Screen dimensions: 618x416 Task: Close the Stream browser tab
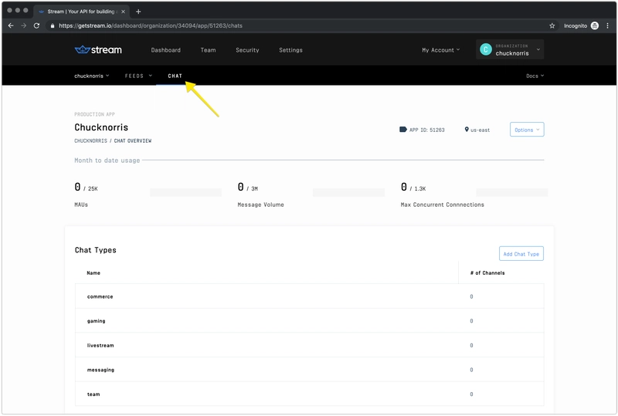123,12
